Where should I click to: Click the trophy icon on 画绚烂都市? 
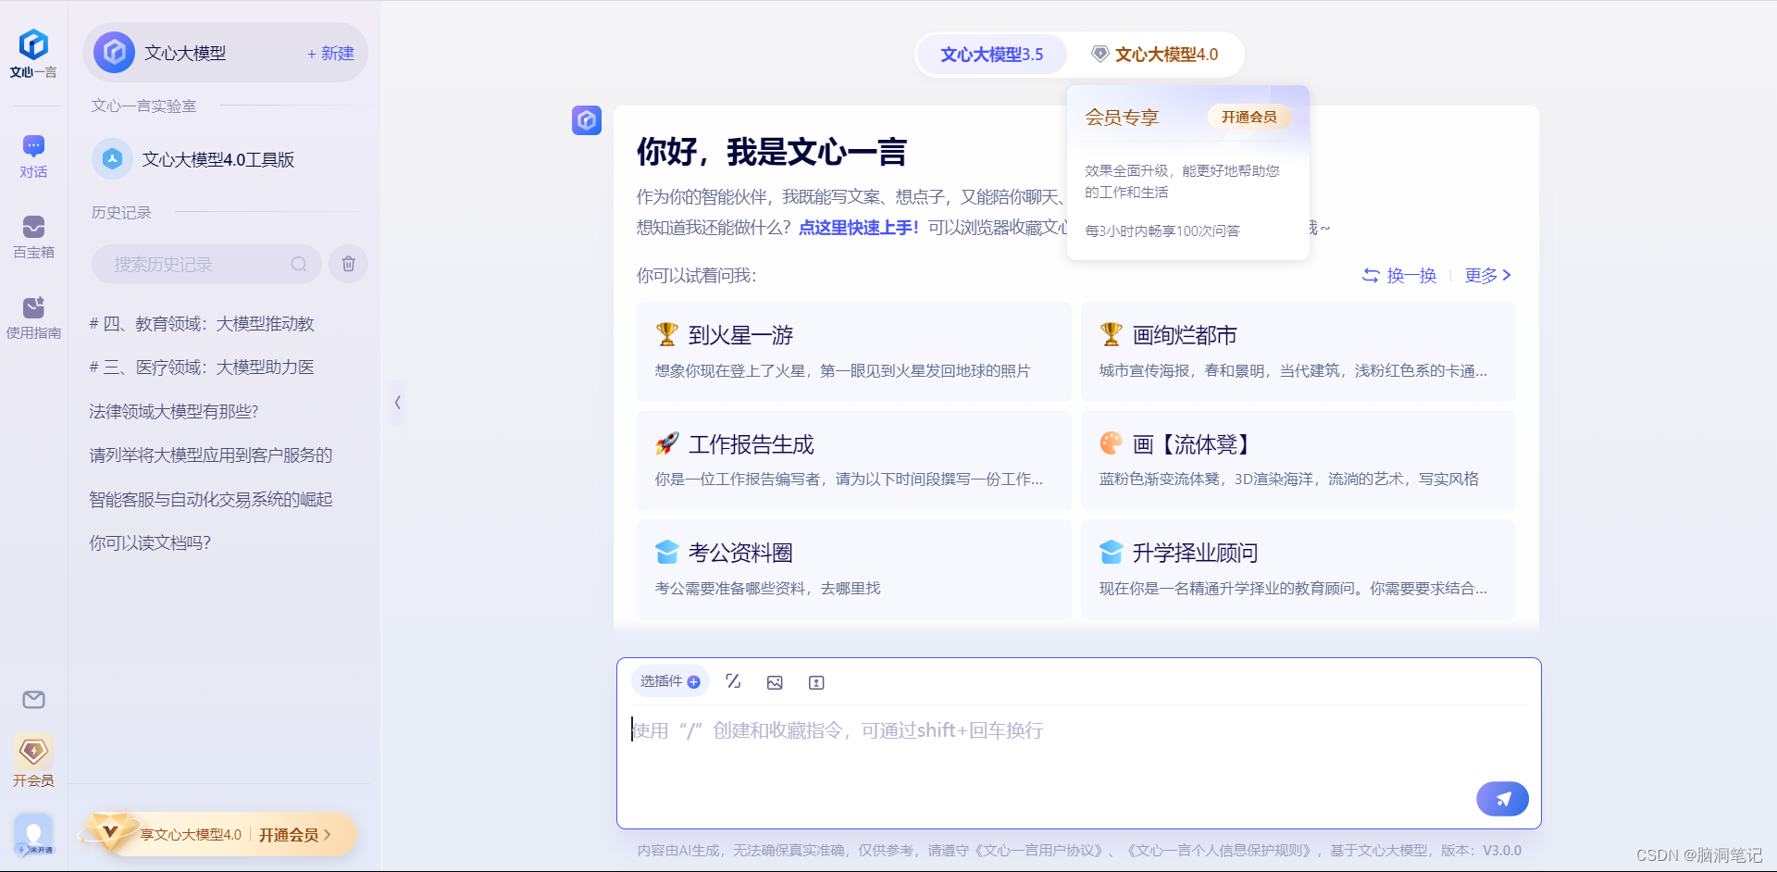tap(1112, 334)
